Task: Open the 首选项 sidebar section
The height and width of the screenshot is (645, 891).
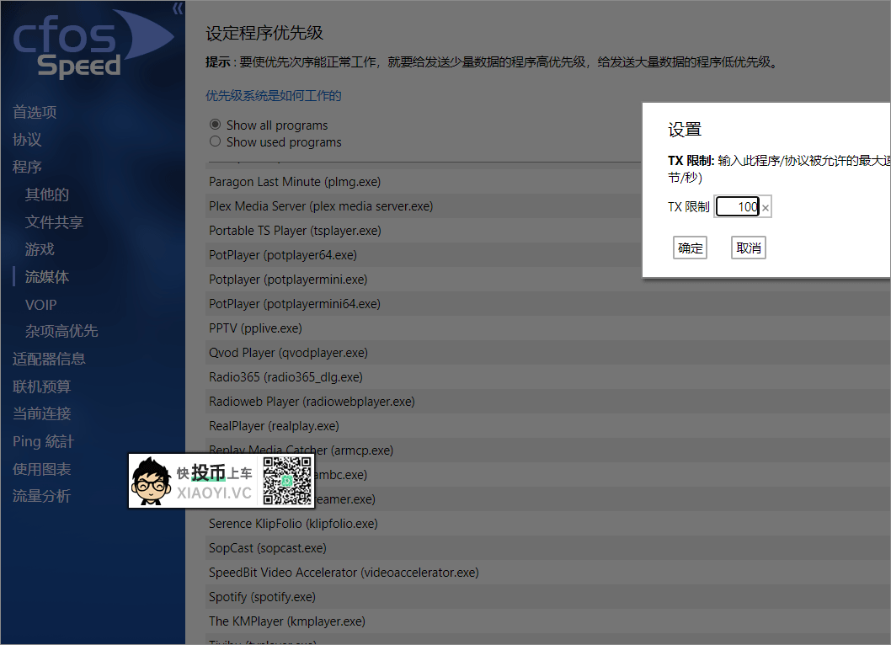Action: point(35,112)
